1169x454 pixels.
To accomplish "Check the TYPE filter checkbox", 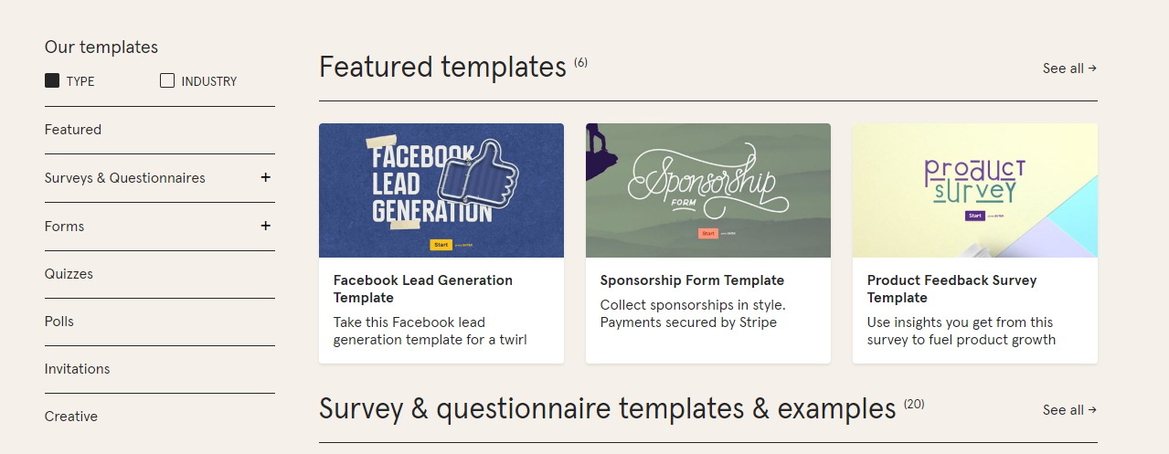I will click(52, 80).
